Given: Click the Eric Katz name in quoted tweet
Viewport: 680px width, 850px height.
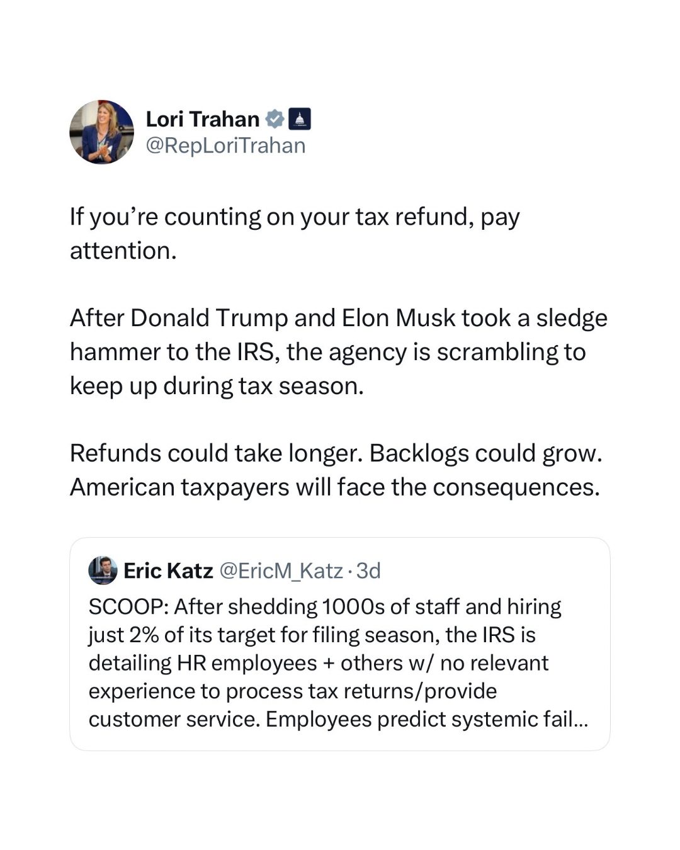Looking at the screenshot, I should pyautogui.click(x=168, y=570).
